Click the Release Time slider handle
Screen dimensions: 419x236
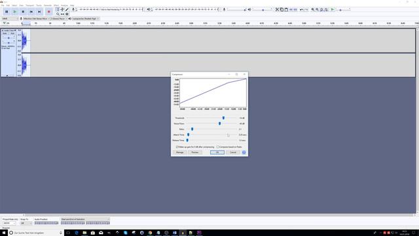187,140
